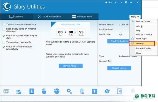
Task: Select Restore Center from the menu
Action: pyautogui.click(x=144, y=21)
